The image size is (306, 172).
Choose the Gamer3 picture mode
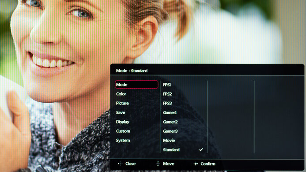click(170, 131)
